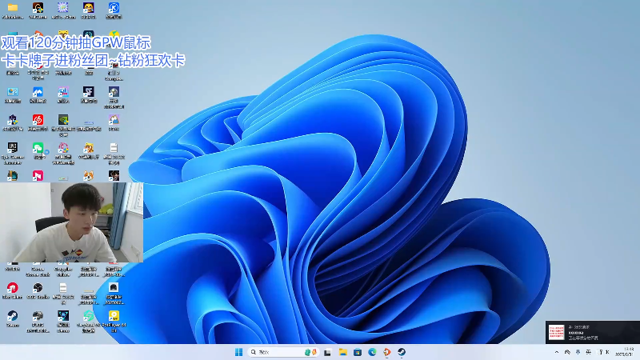Open File Explorer from the taskbar
This screenshot has width=640, height=360.
343,352
